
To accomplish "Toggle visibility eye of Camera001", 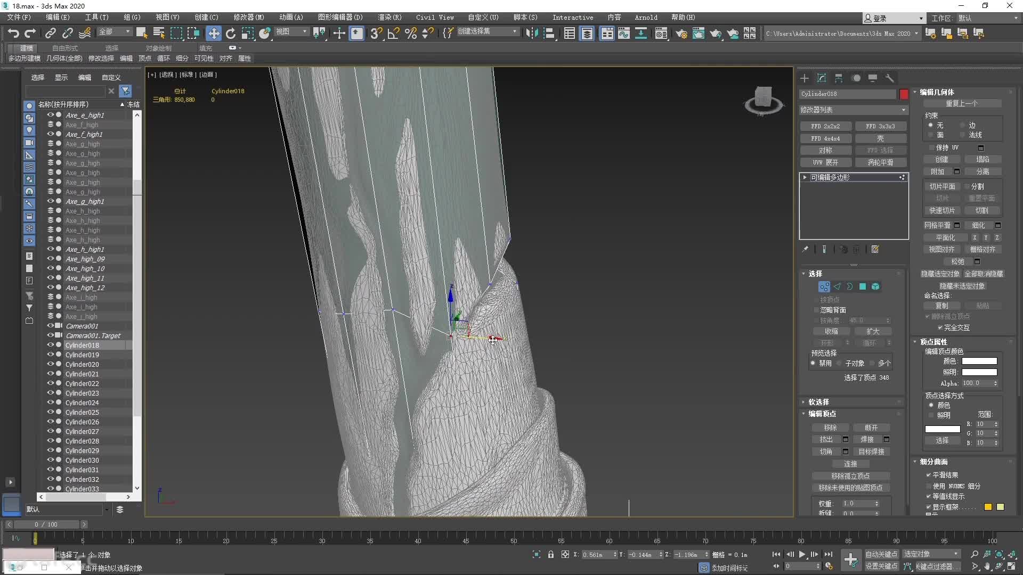I will click(51, 326).
